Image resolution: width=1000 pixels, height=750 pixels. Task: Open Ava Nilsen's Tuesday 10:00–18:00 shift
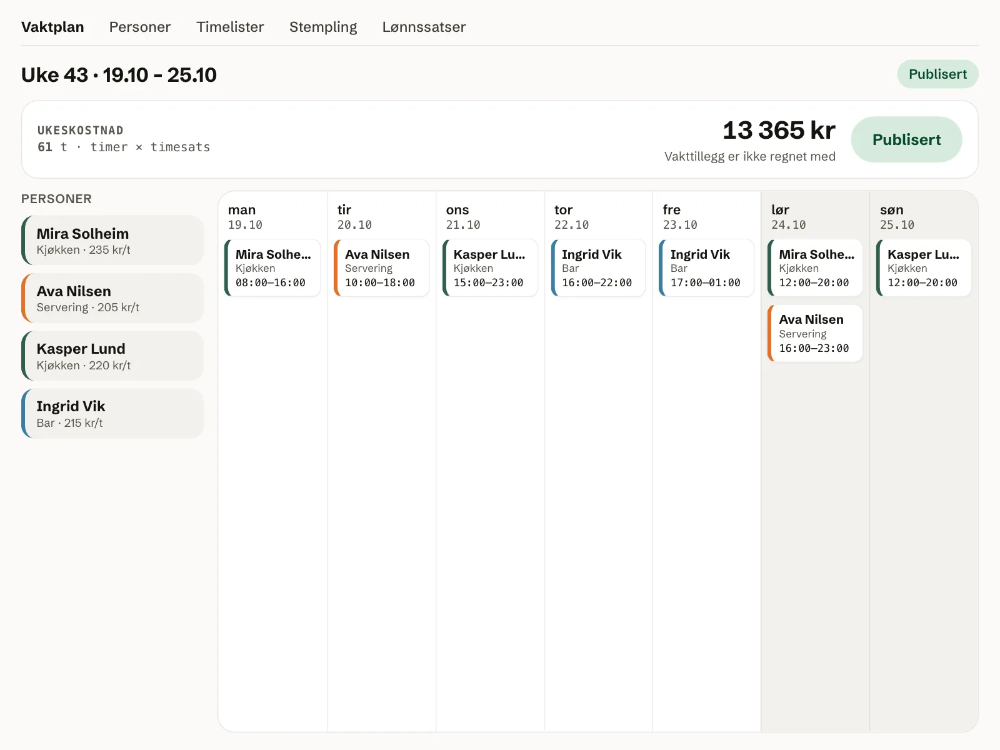coord(381,267)
